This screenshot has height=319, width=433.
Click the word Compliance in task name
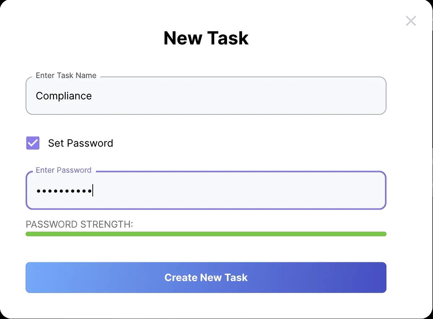(x=64, y=96)
